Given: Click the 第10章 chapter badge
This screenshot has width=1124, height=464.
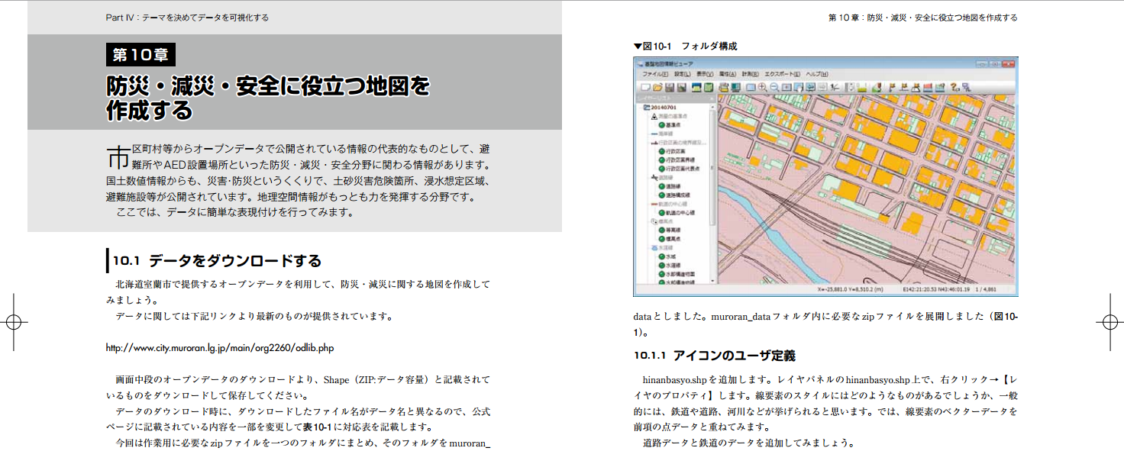Looking at the screenshot, I should (x=140, y=54).
